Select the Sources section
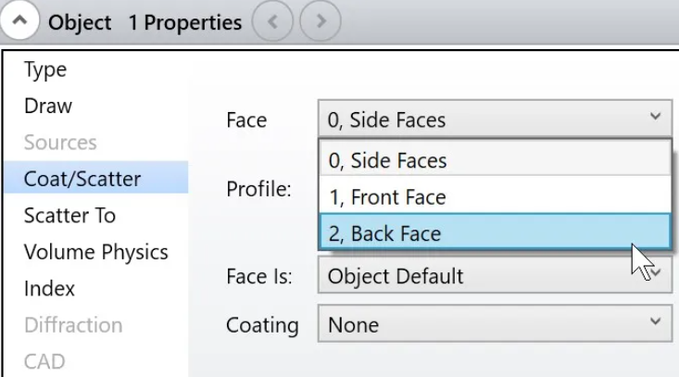This screenshot has height=377, width=679. pyautogui.click(x=60, y=143)
